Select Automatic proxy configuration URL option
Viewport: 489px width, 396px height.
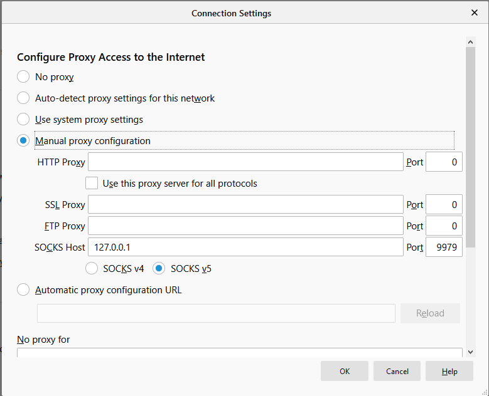pyautogui.click(x=23, y=289)
